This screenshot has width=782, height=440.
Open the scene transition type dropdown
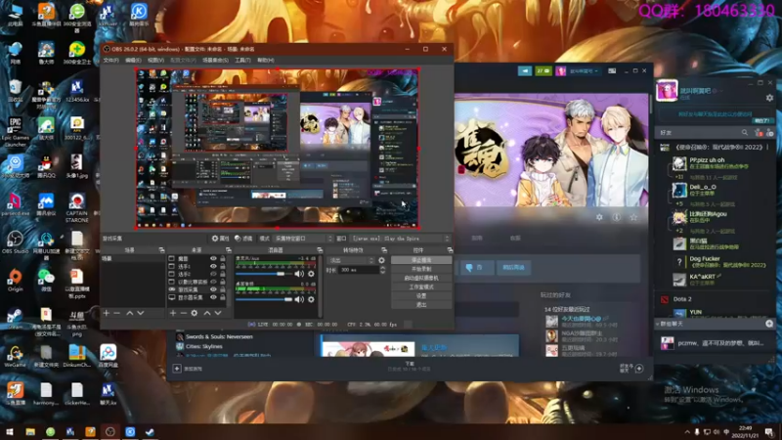point(351,260)
